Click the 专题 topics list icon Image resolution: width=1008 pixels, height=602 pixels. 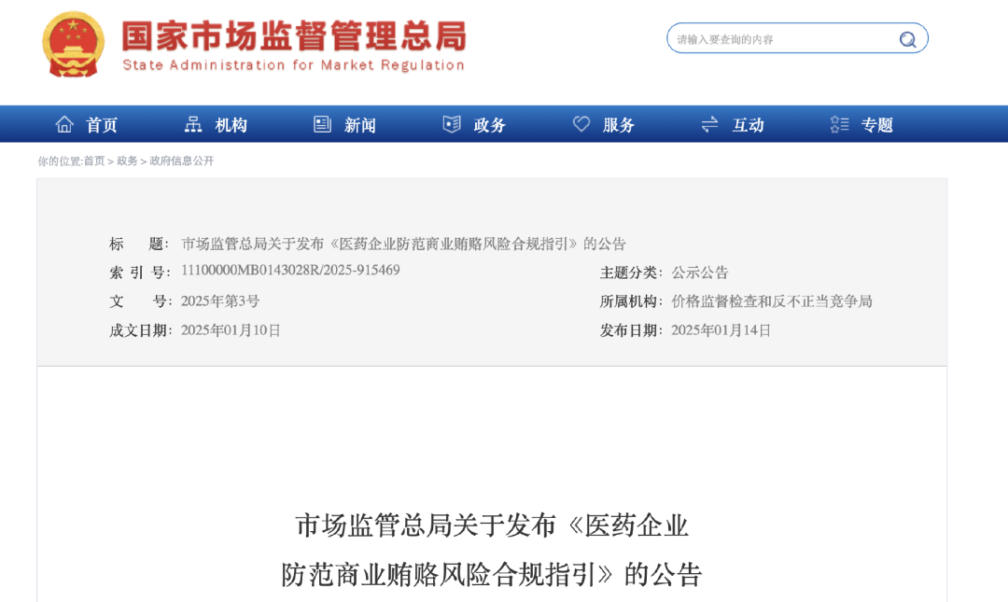coord(838,123)
